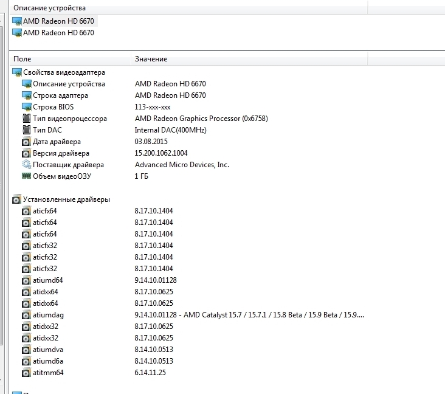Select the atiumd6a driver name
Image resolution: width=445 pixels, height=394 pixels.
pos(47,361)
